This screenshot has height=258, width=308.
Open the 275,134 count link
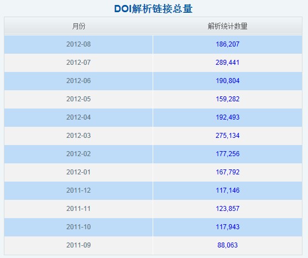click(227, 136)
